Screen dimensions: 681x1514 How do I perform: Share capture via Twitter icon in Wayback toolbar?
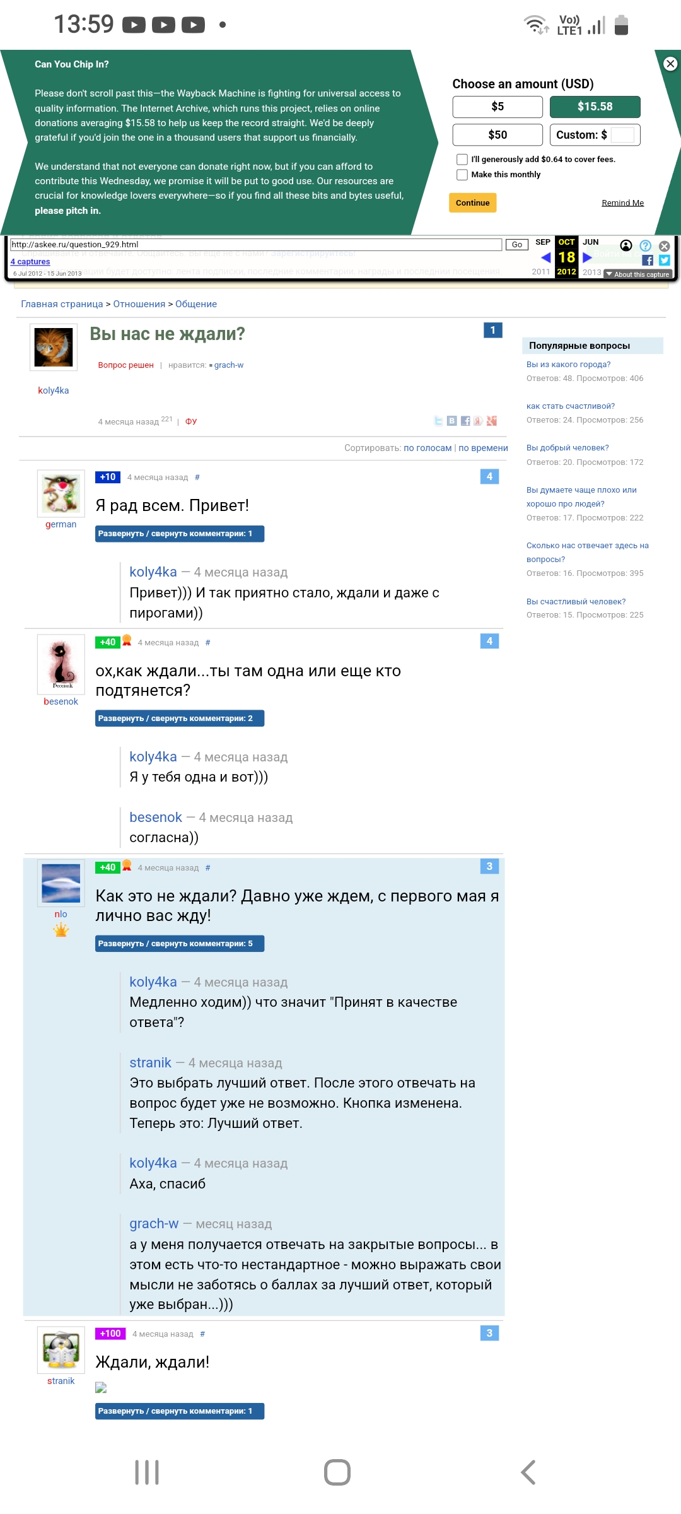[665, 260]
